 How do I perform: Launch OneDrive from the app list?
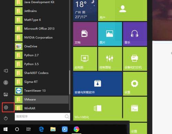point(42,46)
